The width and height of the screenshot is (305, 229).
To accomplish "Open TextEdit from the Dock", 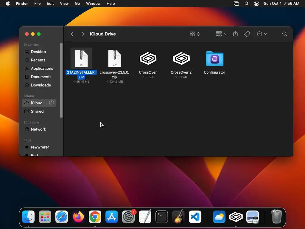I will pos(145,217).
